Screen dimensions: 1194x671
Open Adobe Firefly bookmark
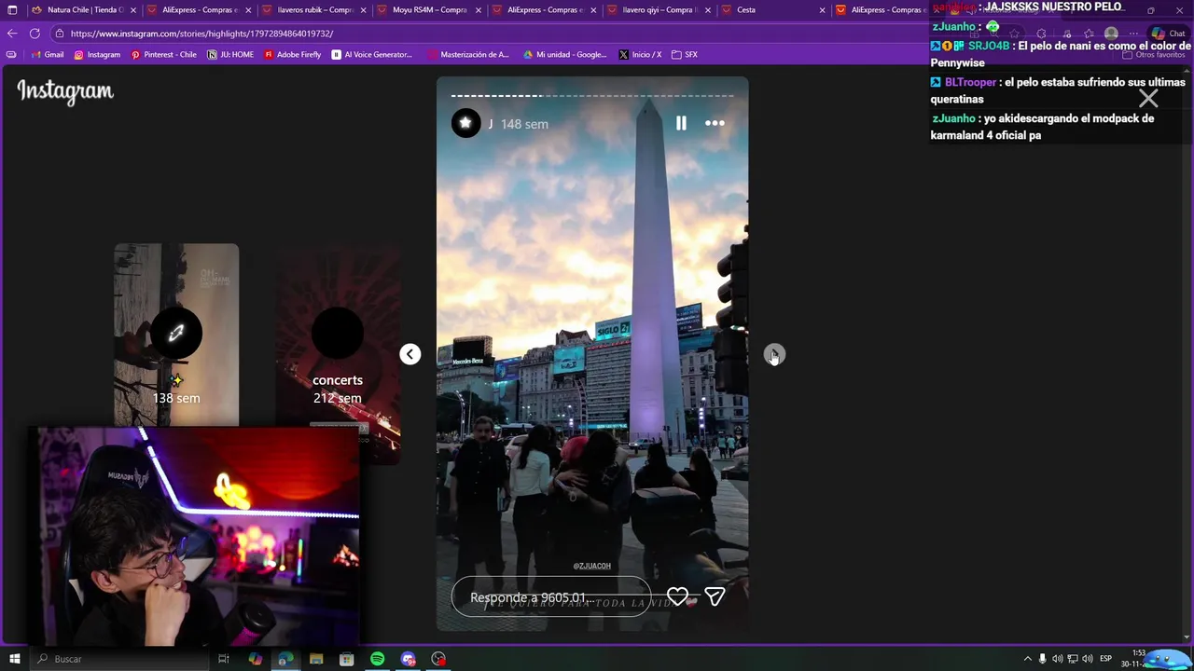coord(293,55)
